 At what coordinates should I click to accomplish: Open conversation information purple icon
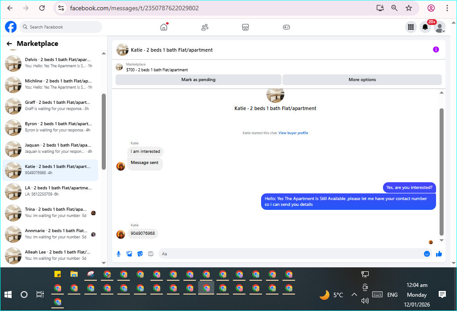(x=436, y=49)
